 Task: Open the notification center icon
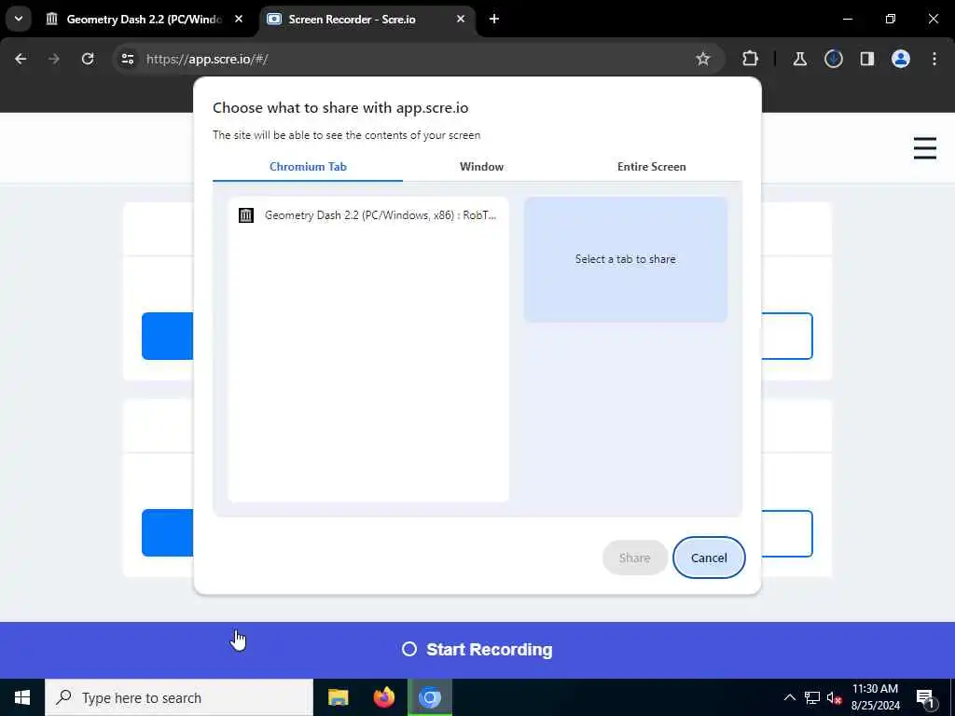(x=925, y=697)
